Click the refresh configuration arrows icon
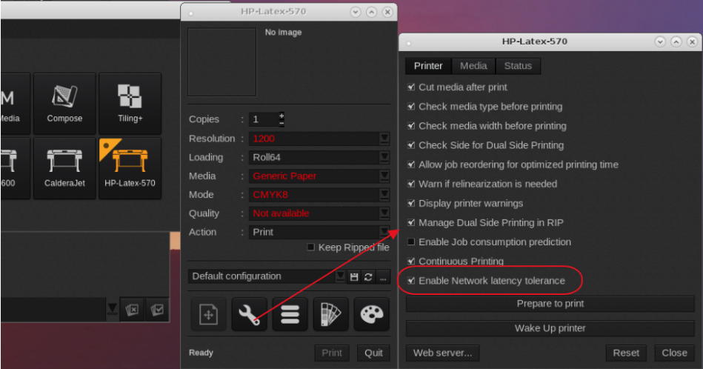 368,276
